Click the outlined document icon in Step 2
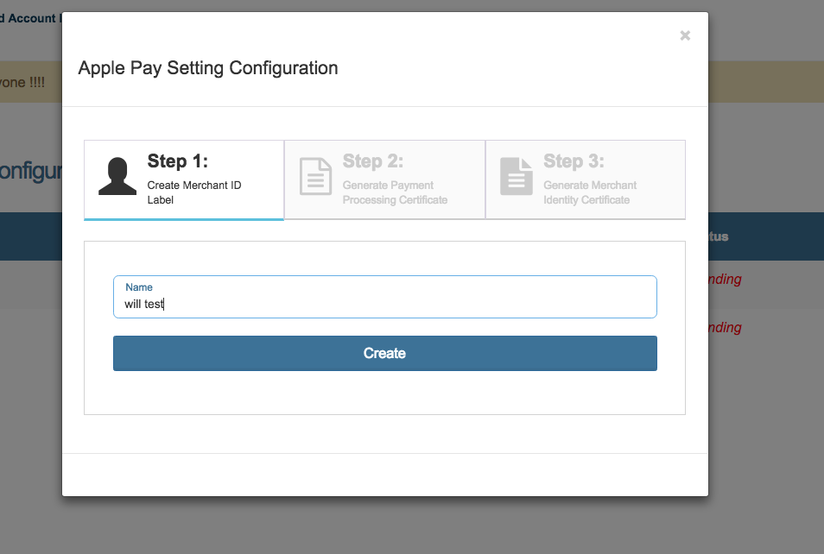The height and width of the screenshot is (554, 824). (x=315, y=176)
